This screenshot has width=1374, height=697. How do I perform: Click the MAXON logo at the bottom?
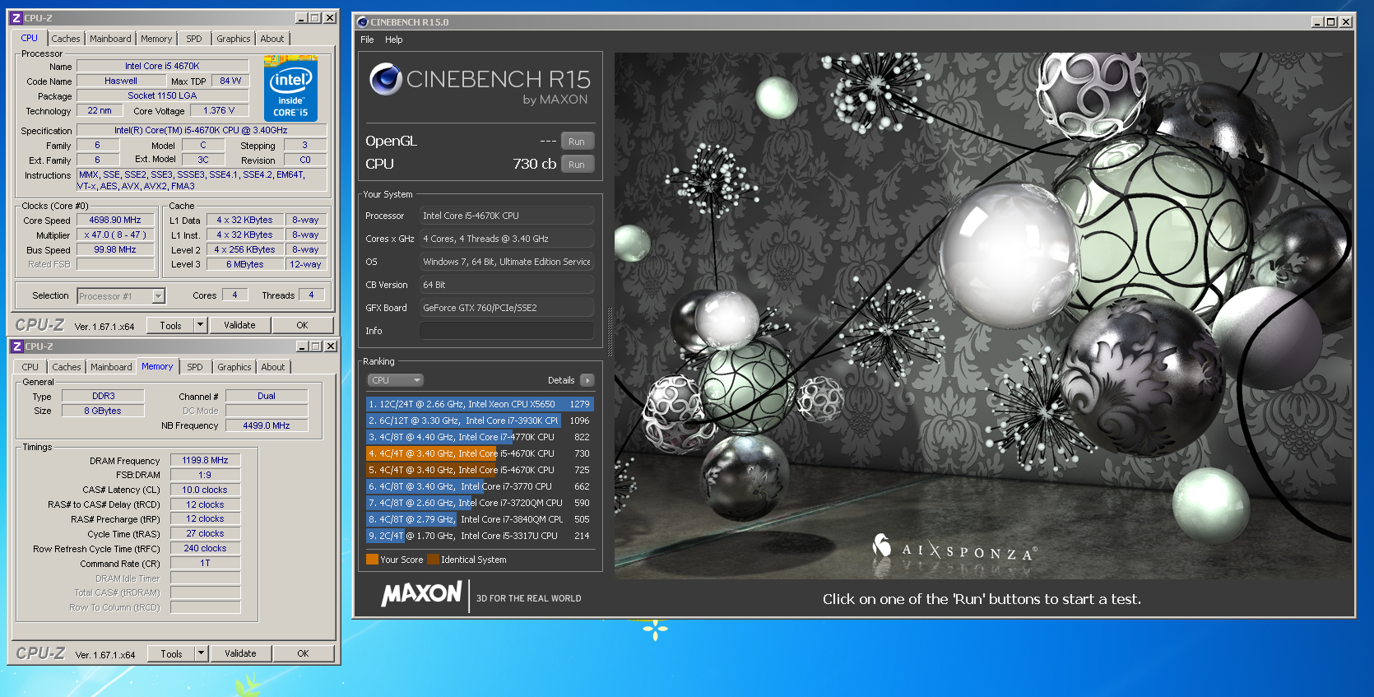pyautogui.click(x=422, y=593)
